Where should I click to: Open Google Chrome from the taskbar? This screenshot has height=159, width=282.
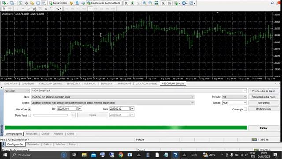click(121, 155)
